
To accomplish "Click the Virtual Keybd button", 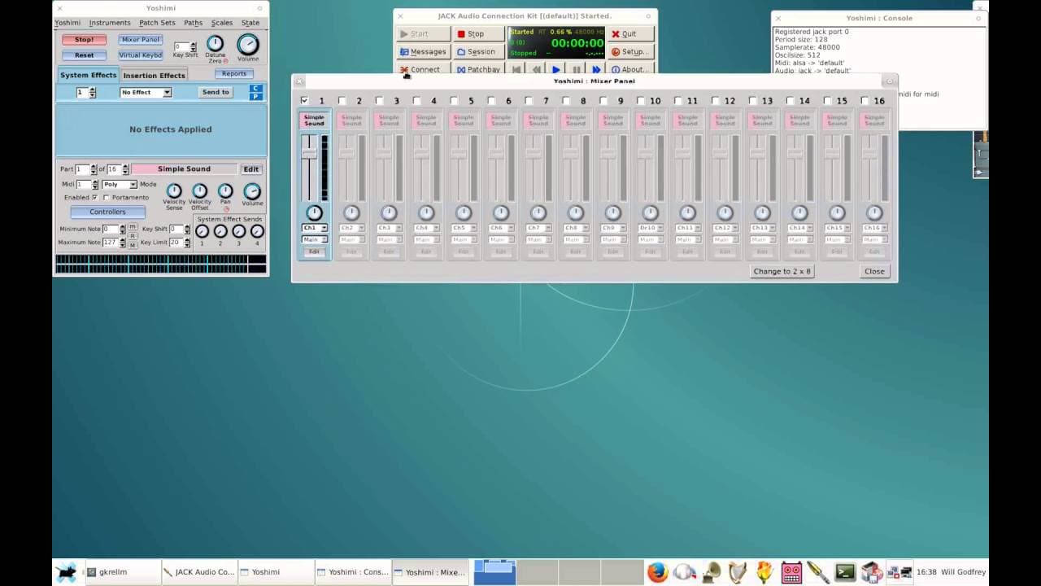I will click(x=141, y=55).
